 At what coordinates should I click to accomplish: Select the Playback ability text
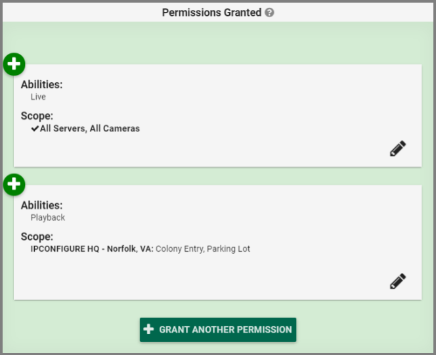(48, 218)
